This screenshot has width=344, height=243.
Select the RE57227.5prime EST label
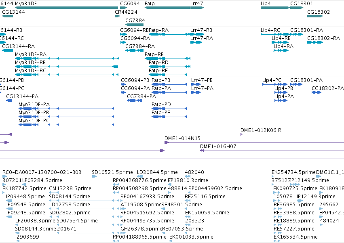coord(294,229)
